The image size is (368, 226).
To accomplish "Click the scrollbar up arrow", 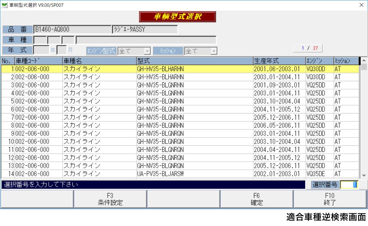I will click(x=364, y=61).
